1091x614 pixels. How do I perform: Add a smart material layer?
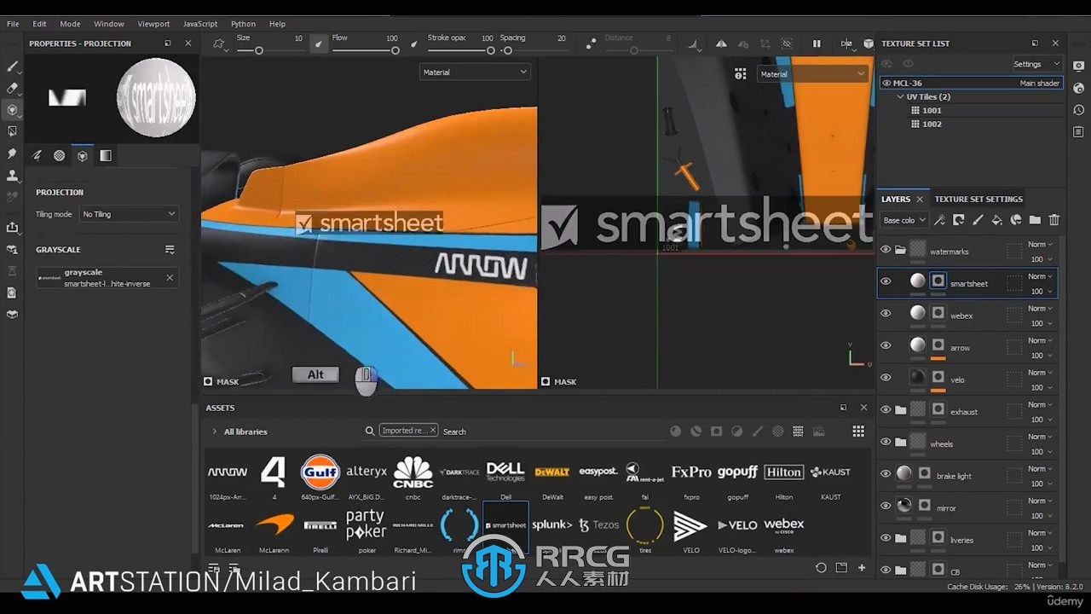pos(1016,220)
